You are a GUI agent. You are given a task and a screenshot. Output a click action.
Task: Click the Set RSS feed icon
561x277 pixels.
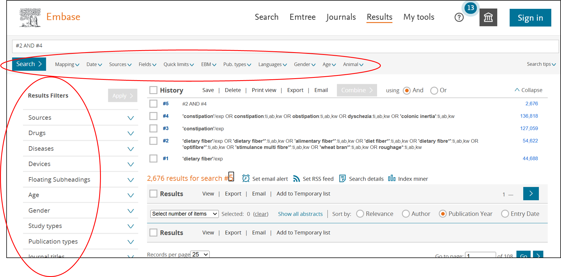296,178
